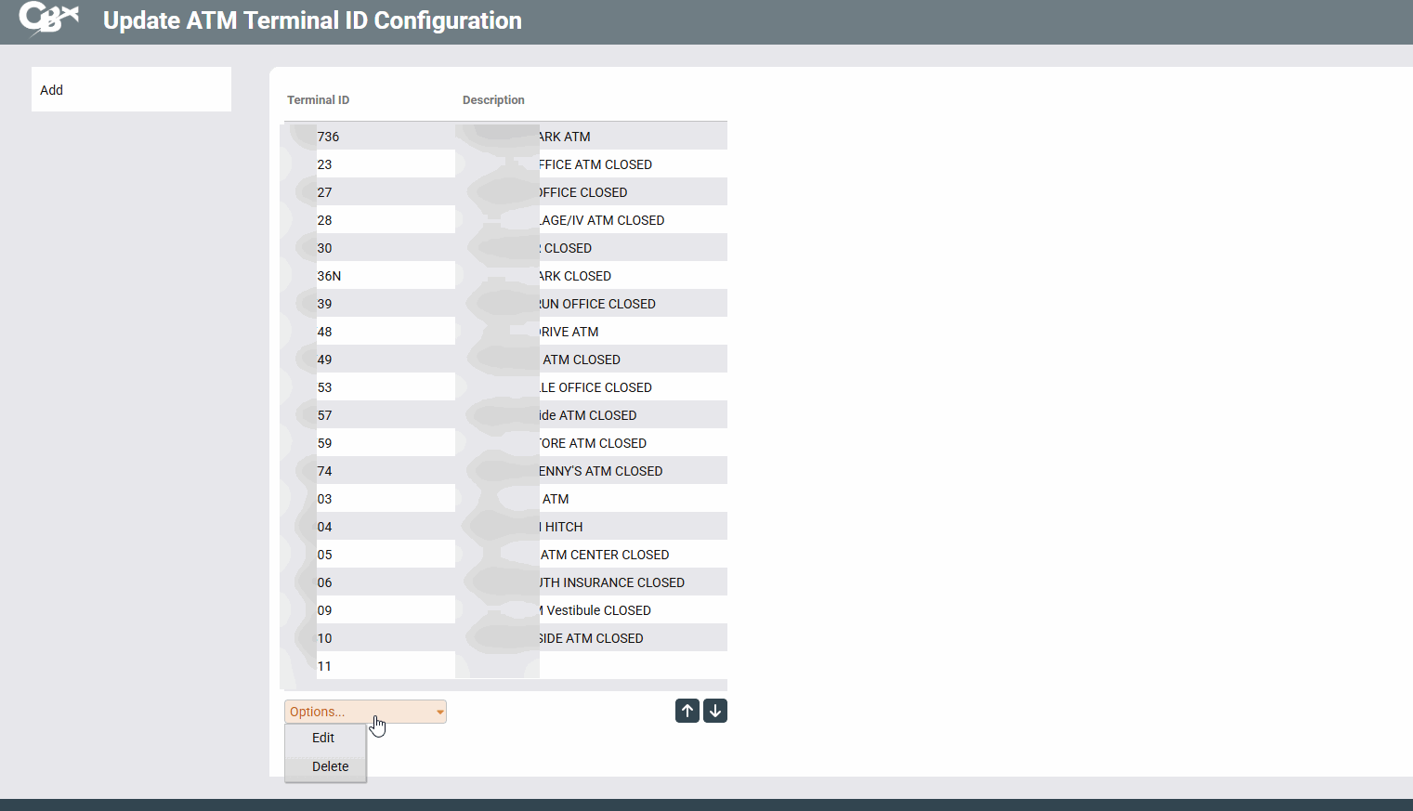Select row with ATM CENTER CLOSED
This screenshot has height=811, width=1413.
(604, 555)
